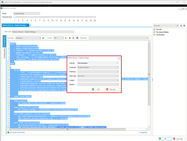Stop query execution with red square icon
Screen dimensions: 187x141
[70, 38]
